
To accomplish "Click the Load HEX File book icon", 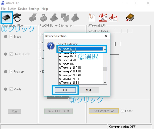I will [103, 18].
